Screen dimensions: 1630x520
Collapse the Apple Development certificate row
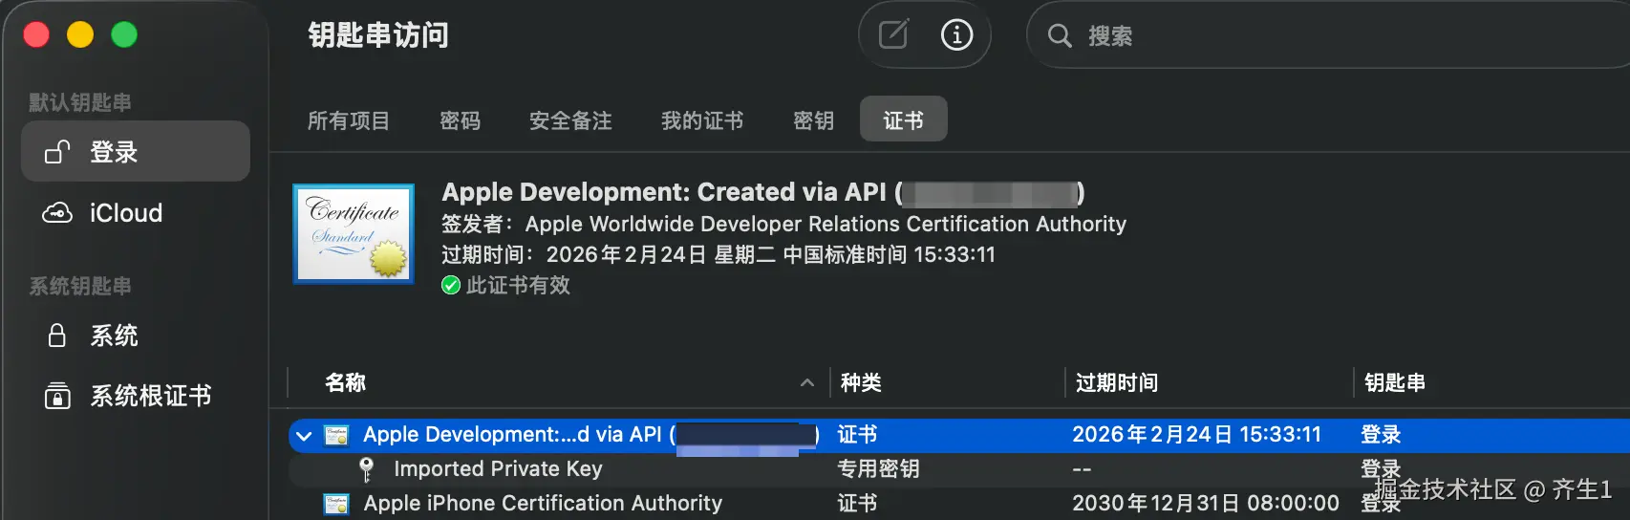point(304,436)
